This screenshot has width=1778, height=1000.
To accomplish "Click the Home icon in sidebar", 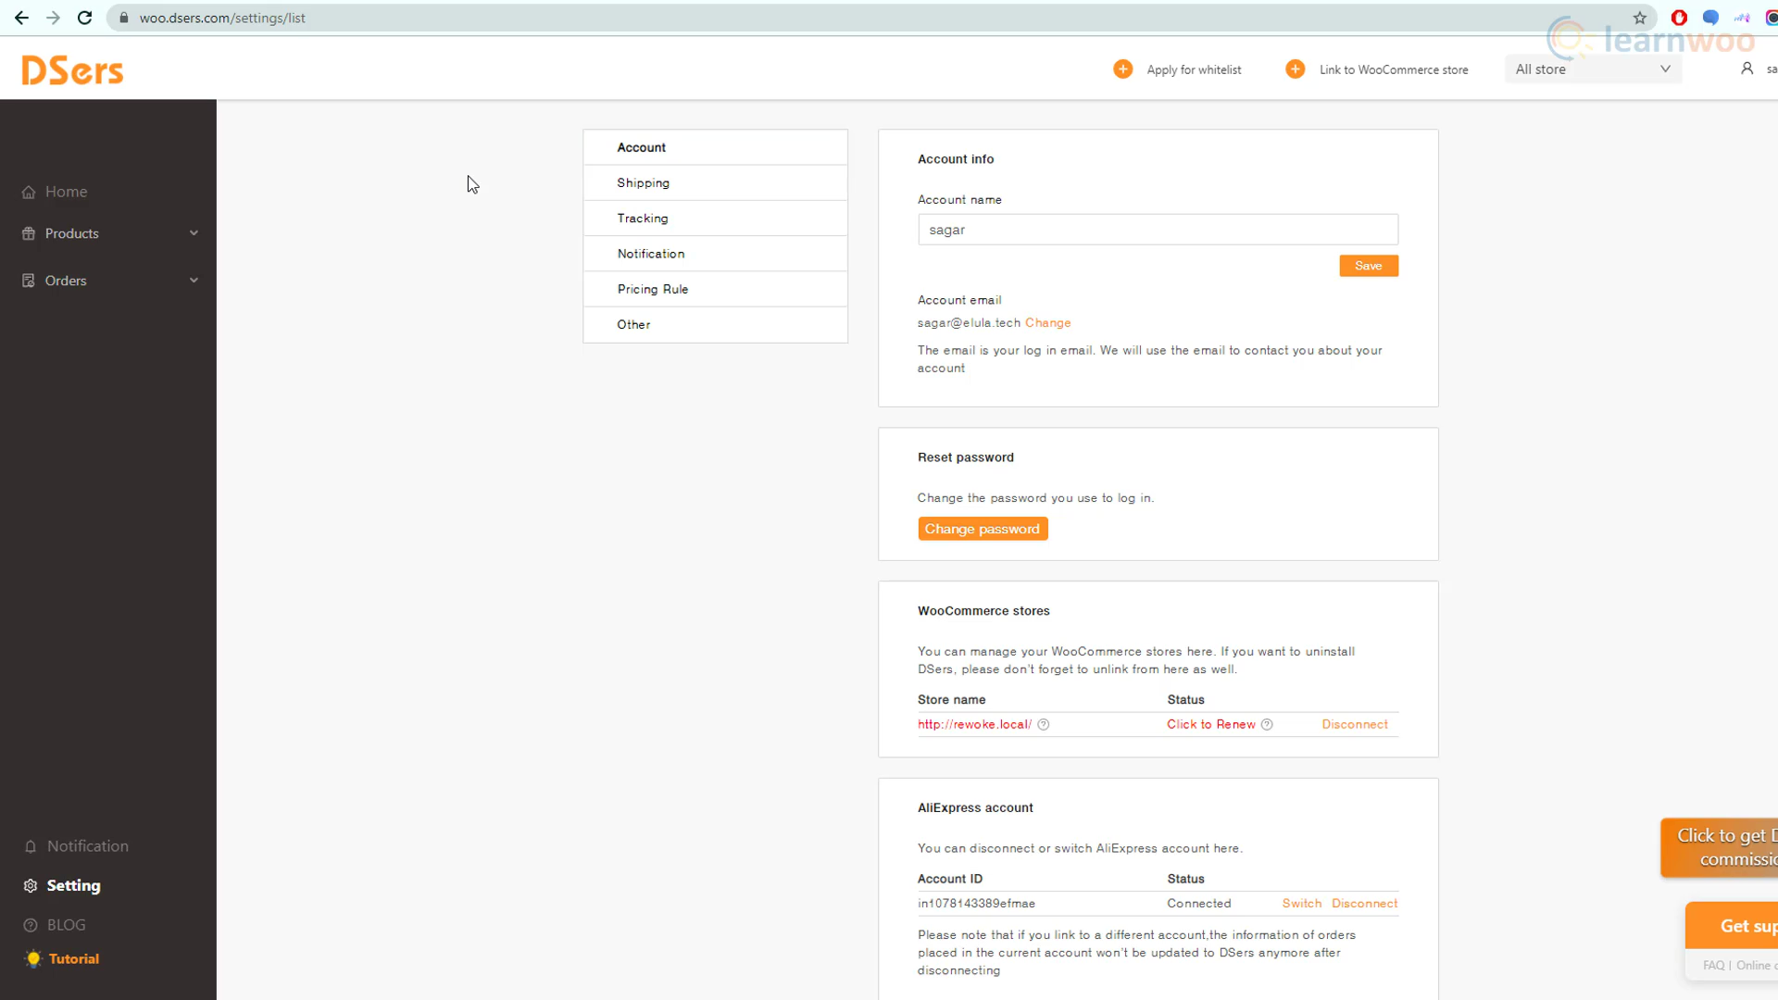I will (29, 192).
